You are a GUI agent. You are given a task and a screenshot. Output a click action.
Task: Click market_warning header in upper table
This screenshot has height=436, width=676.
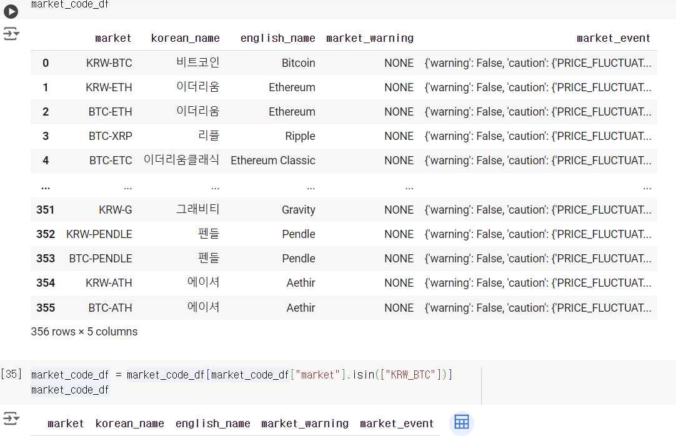tap(370, 38)
